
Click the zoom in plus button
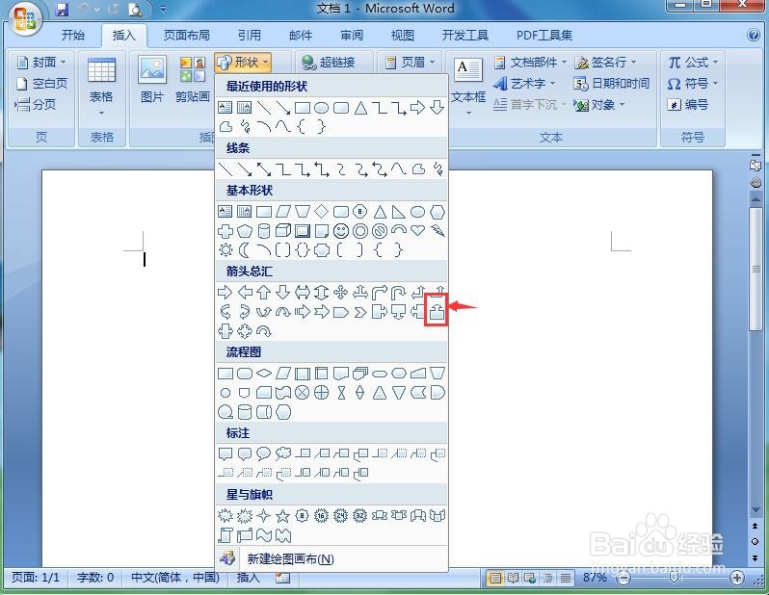736,578
